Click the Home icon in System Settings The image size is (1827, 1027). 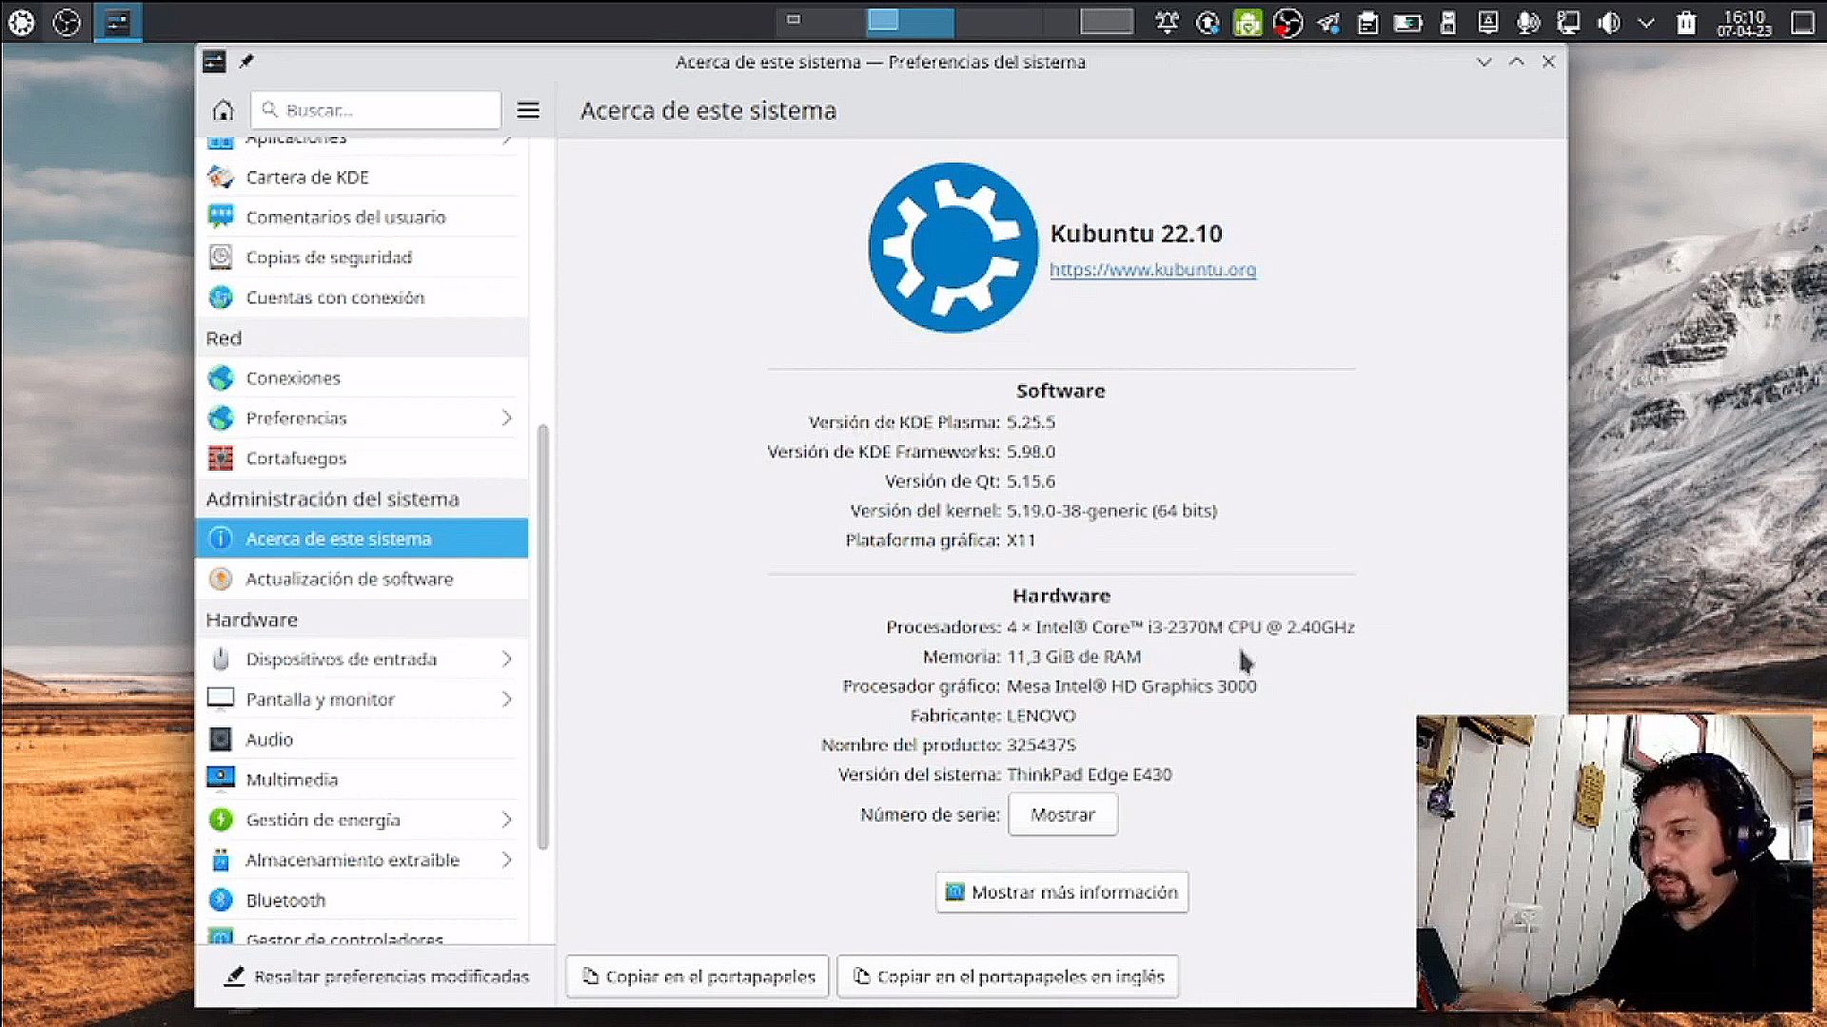tap(223, 110)
